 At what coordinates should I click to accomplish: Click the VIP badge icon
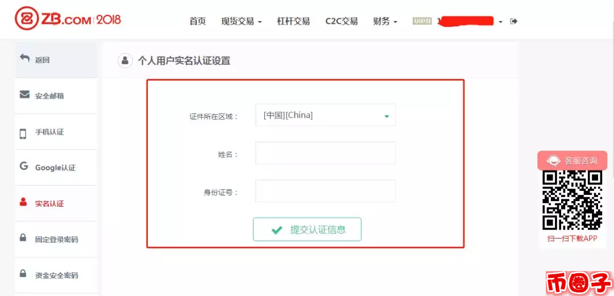(422, 21)
